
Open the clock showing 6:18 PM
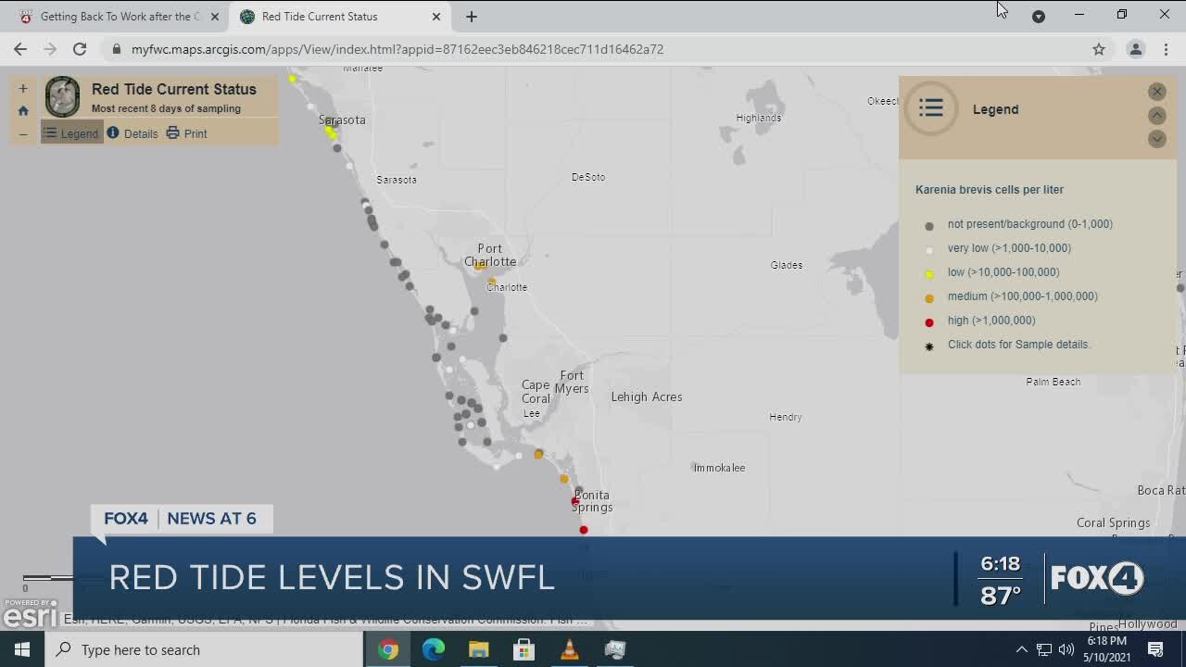point(1106,649)
